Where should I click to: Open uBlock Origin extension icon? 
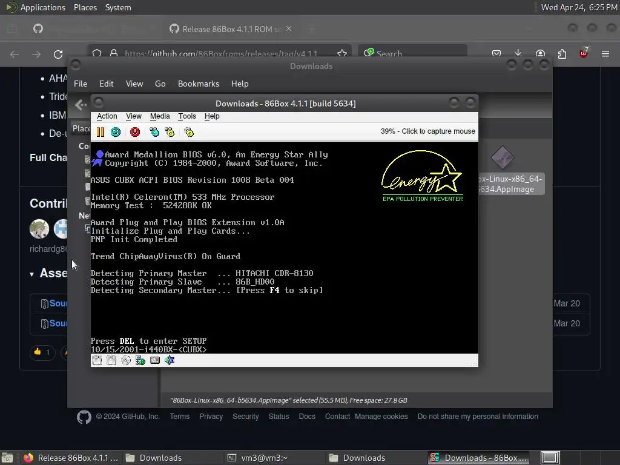(x=584, y=53)
